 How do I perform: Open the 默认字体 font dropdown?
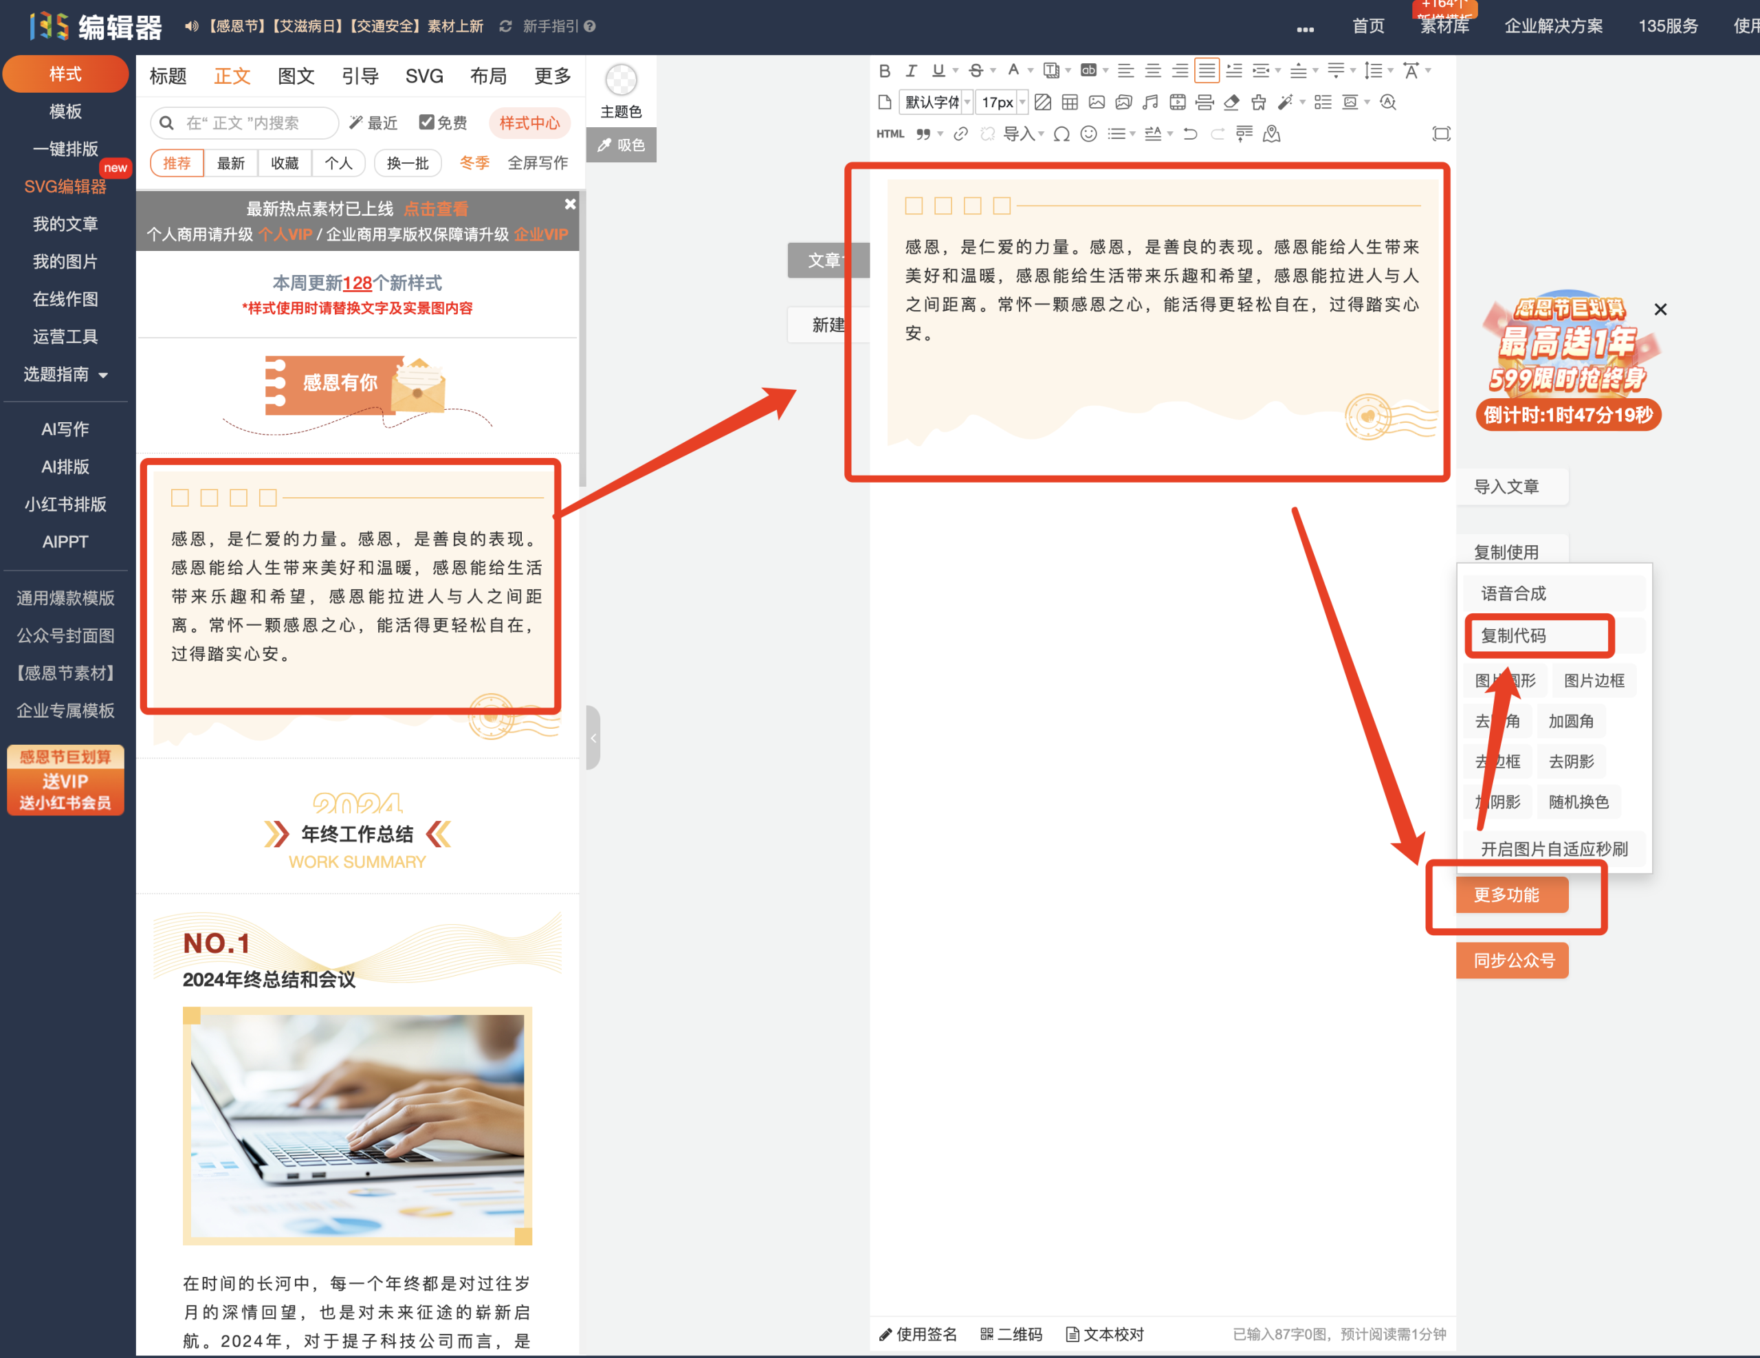coord(936,102)
